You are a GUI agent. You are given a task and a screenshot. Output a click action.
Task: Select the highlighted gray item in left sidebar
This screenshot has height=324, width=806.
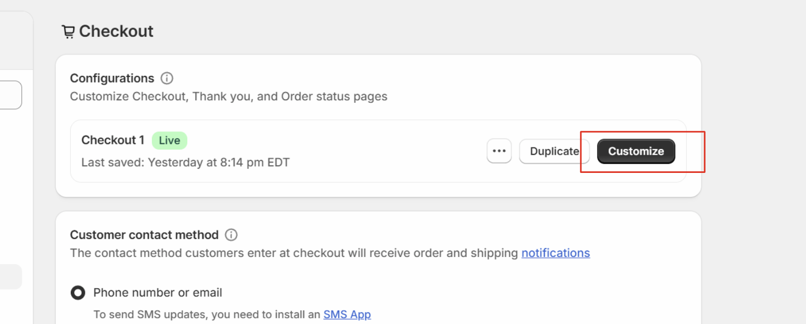(10, 277)
